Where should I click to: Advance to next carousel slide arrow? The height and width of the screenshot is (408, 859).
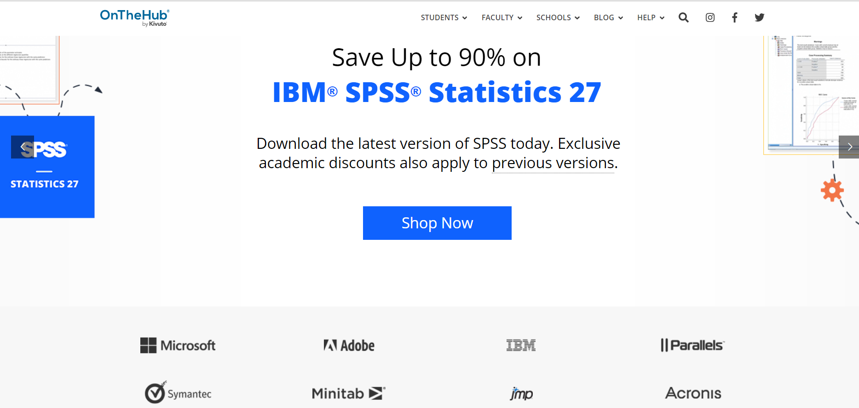point(849,147)
